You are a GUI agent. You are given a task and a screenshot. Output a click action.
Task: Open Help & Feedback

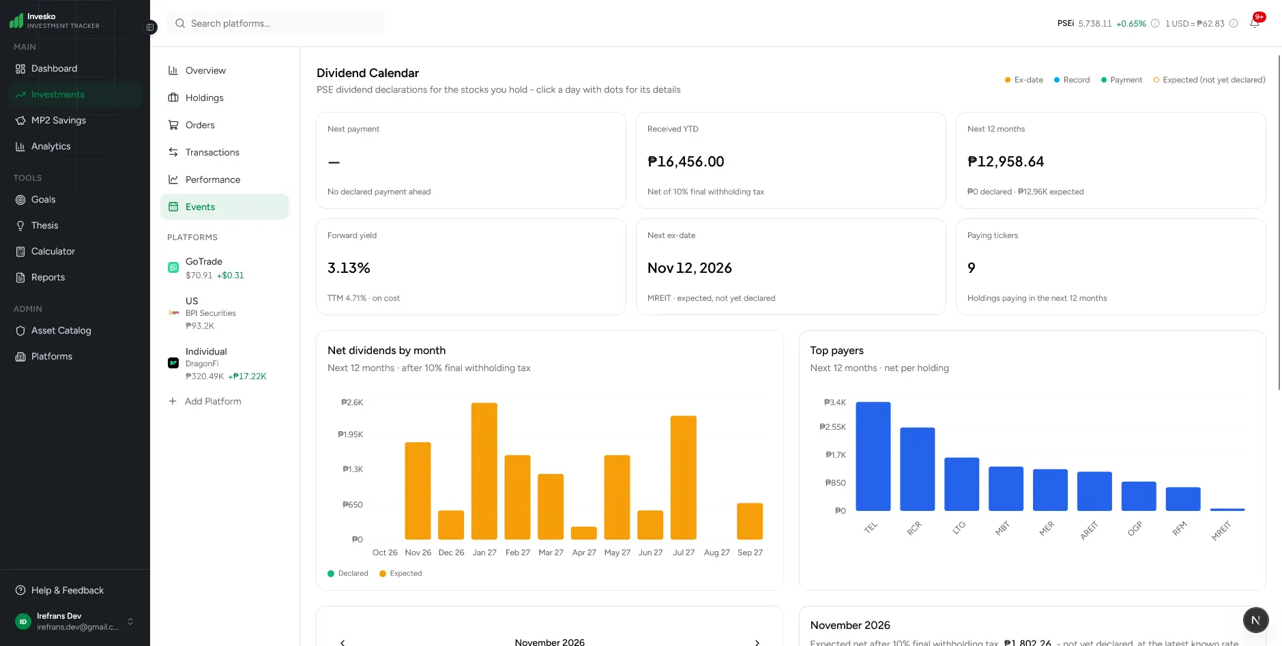pos(75,590)
